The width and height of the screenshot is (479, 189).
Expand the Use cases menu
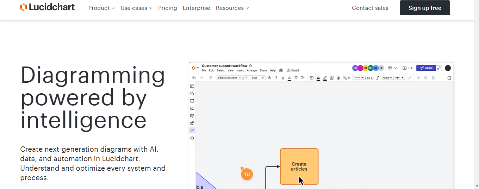pos(136,8)
